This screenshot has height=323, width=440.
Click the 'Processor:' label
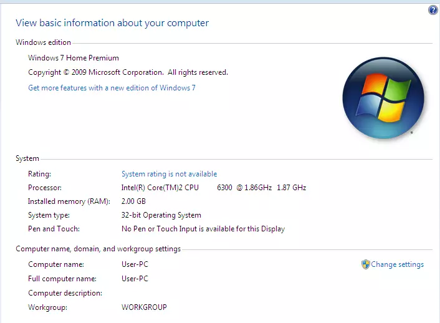coord(45,188)
